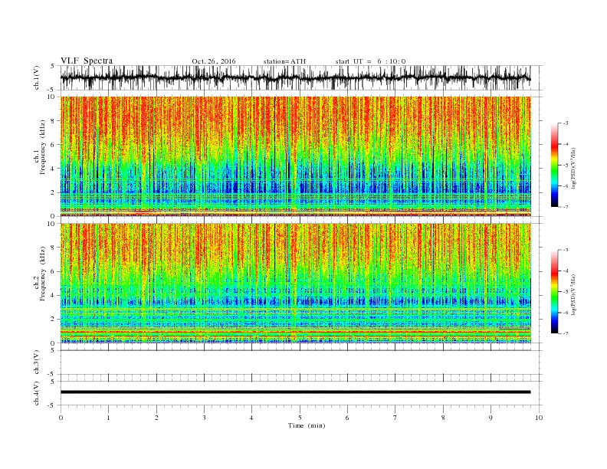Click the "ch.1(V)" y-axis label
This screenshot has width=607, height=469.
(37, 79)
